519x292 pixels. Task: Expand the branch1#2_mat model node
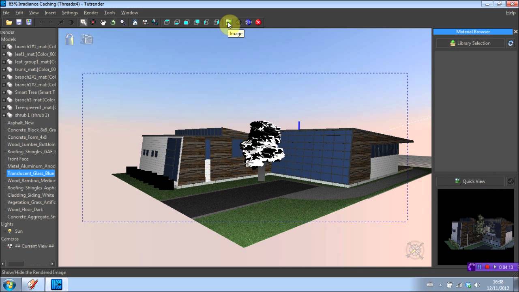[x=4, y=85]
